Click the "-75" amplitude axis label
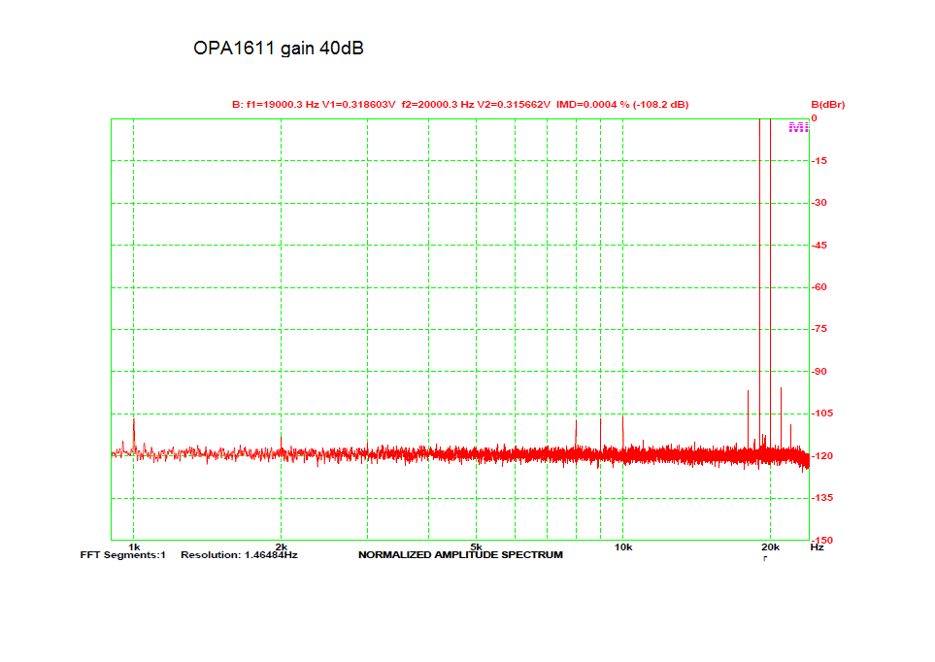 pyautogui.click(x=819, y=329)
